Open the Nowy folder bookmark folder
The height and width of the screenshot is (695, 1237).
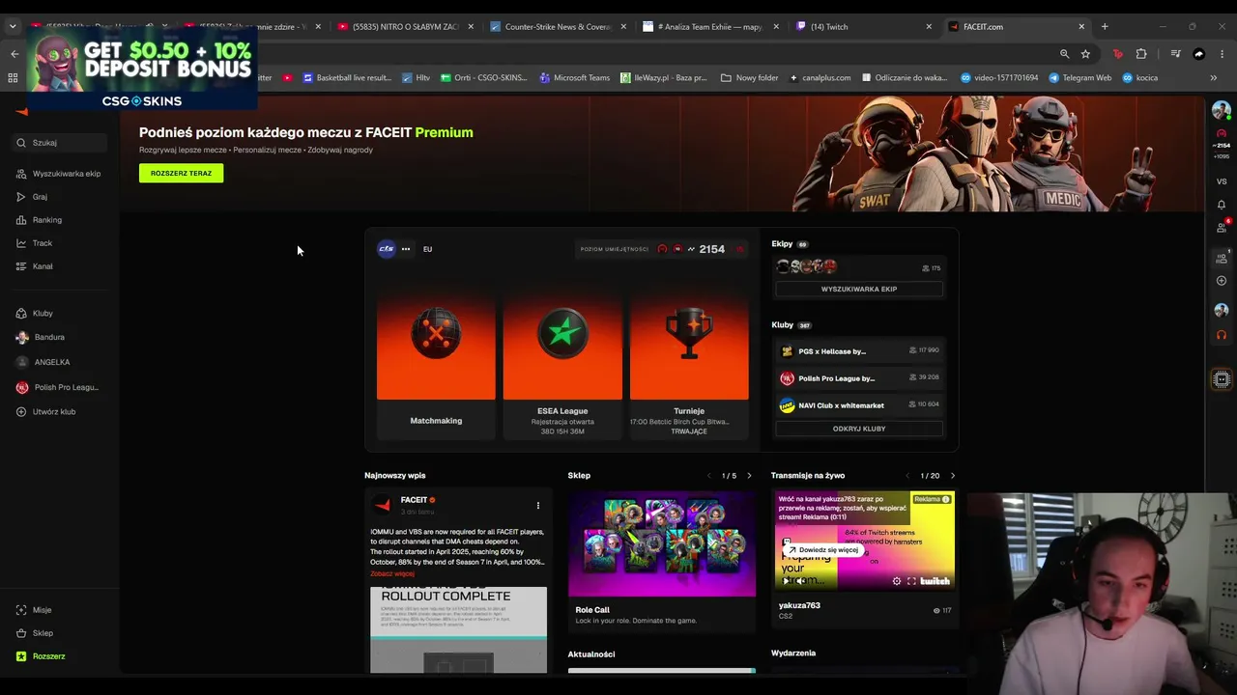(749, 78)
